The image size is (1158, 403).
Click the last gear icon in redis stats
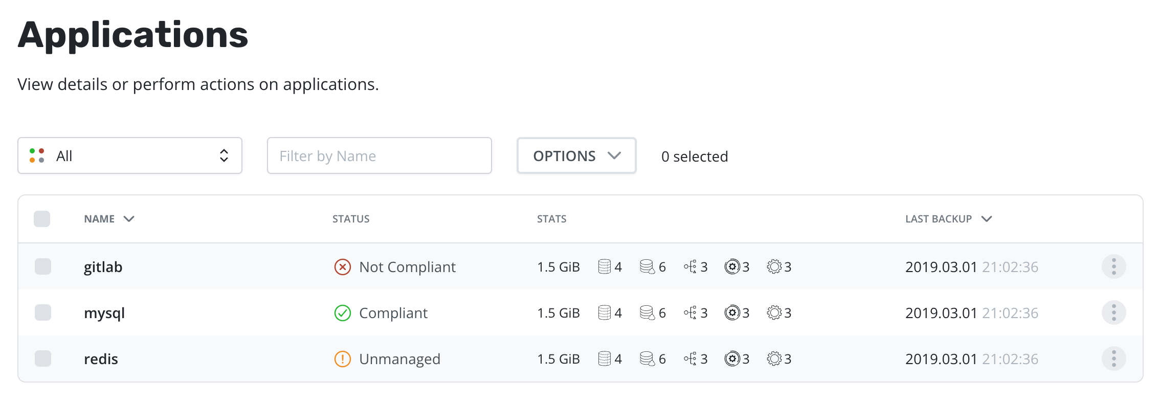(x=774, y=359)
